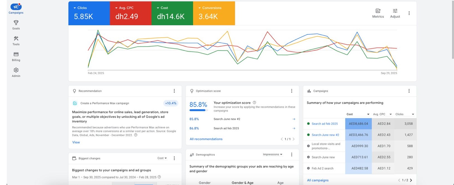This screenshot has height=185, width=454.
Task: Click View under the Performance Max recommendation
Action: 76,142
